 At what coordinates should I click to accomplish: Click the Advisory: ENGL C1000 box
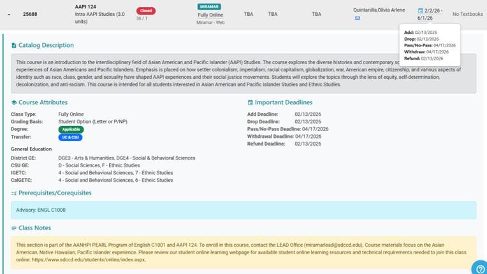pyautogui.click(x=243, y=210)
